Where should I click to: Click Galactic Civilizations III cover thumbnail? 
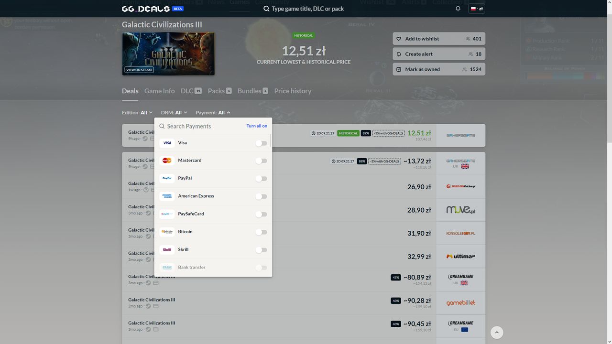point(168,54)
